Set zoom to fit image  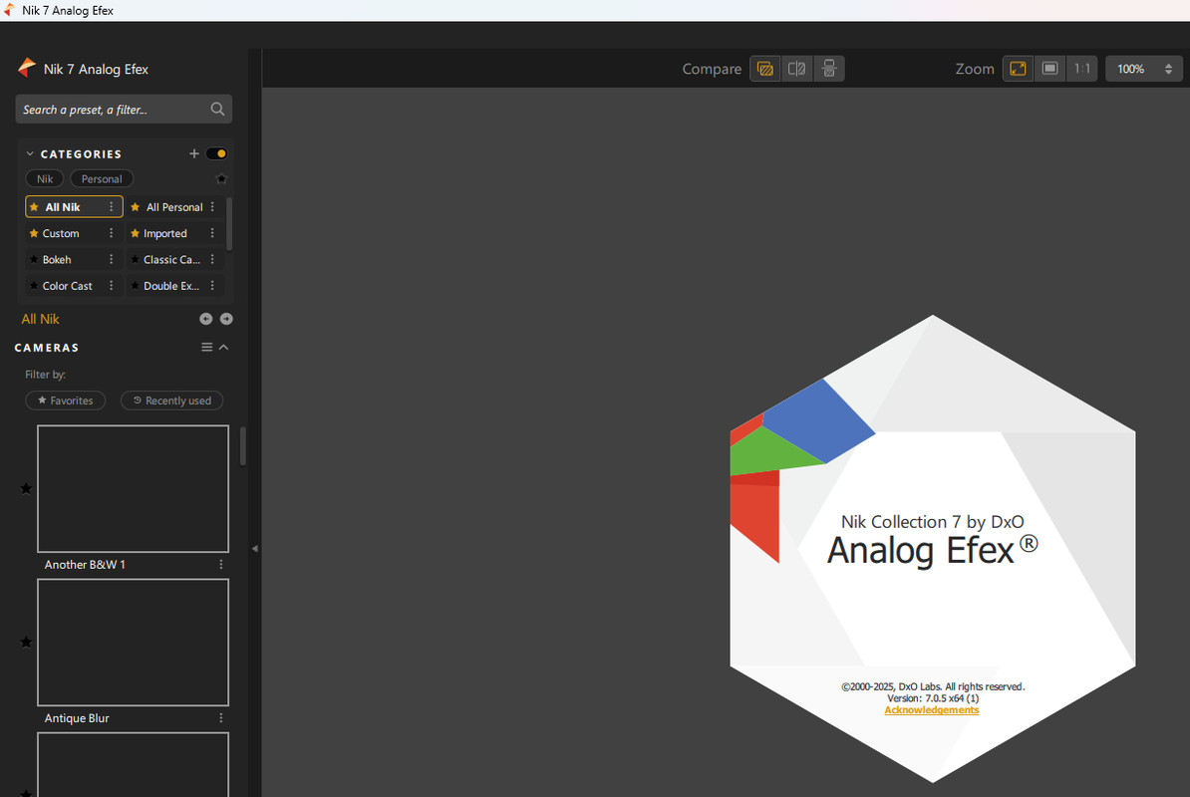click(x=1018, y=69)
